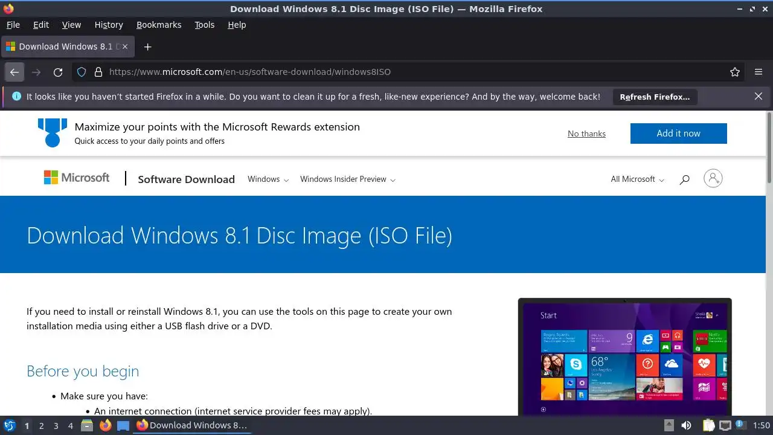
Task: Open the File menu
Action: 13,25
